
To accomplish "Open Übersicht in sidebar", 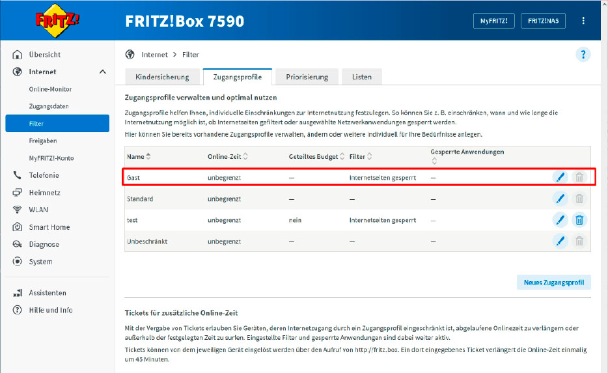I will tap(45, 55).
